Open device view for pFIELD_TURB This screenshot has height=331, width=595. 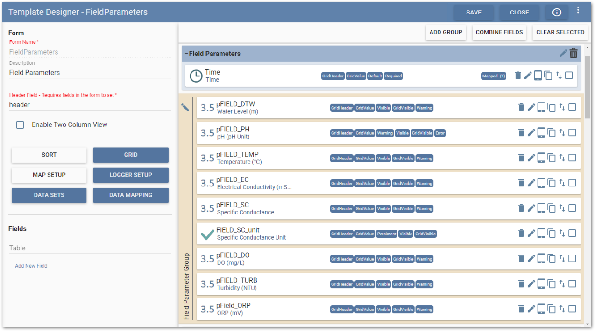[541, 283]
